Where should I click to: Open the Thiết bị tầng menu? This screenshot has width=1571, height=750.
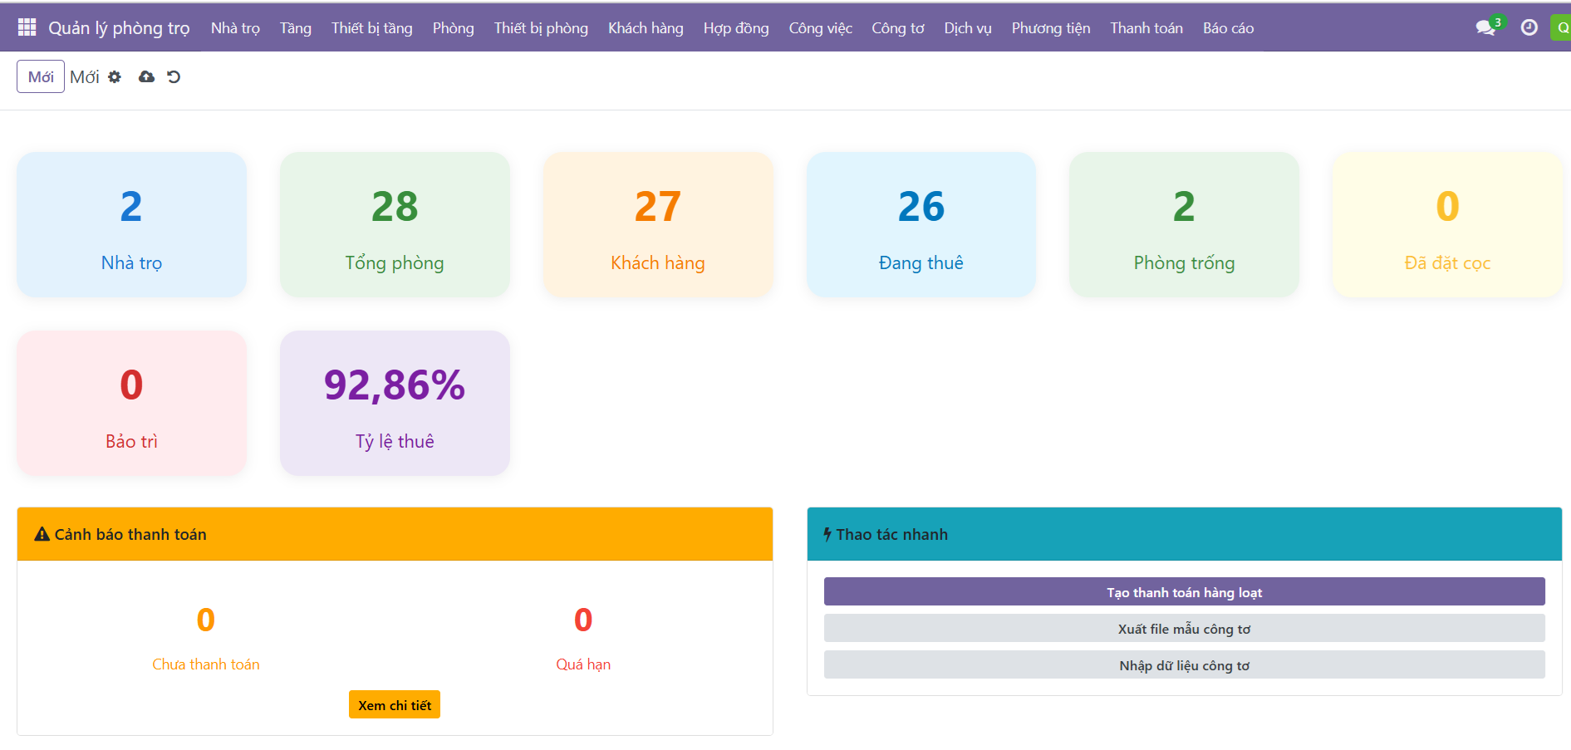pyautogui.click(x=372, y=27)
